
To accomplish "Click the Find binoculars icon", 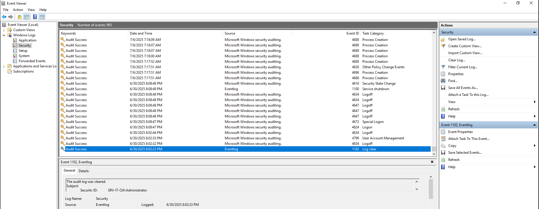I will 443,81.
